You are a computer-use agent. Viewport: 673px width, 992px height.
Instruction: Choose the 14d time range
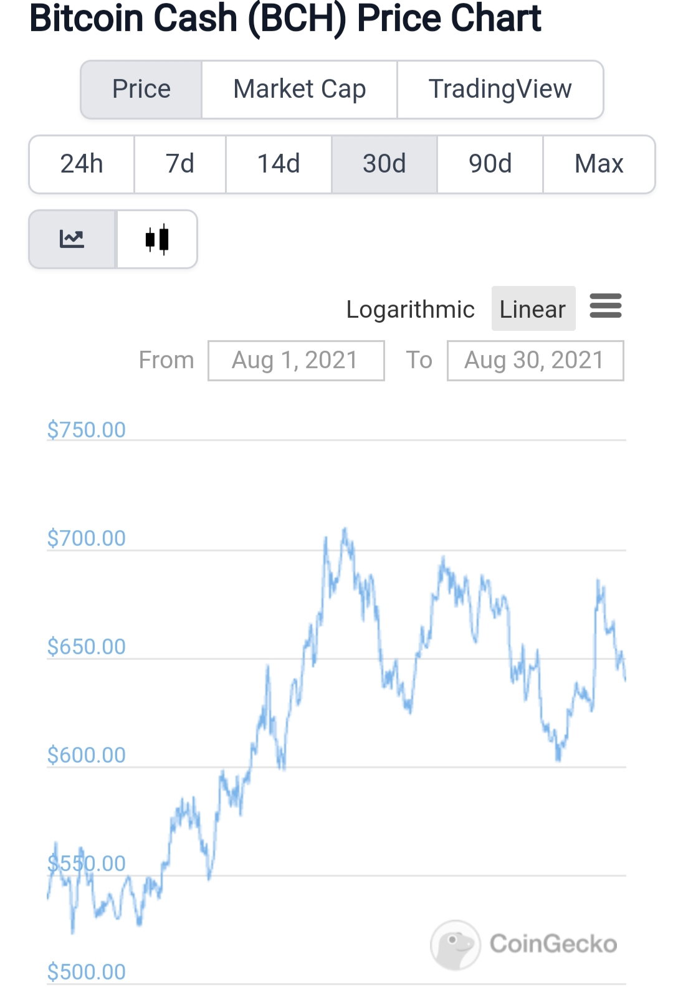coord(279,164)
